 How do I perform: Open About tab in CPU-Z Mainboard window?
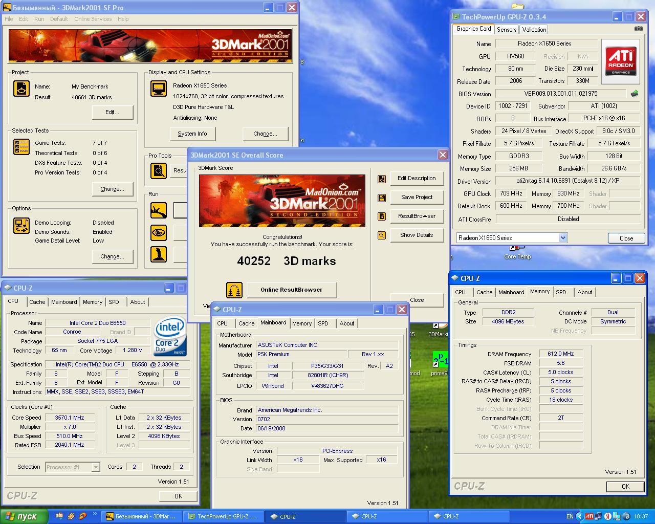(347, 323)
